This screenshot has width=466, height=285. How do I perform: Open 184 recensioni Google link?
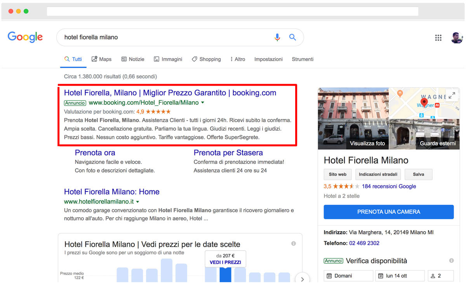389,187
